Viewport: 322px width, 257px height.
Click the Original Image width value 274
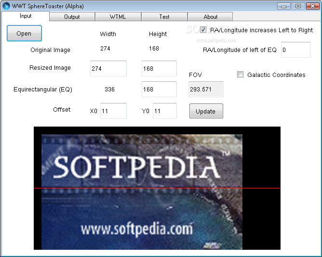(105, 49)
